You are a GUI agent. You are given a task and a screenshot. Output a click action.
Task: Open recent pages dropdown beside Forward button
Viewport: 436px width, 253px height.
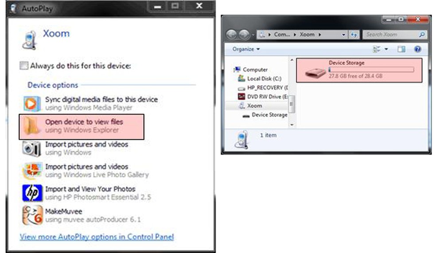[x=253, y=35]
